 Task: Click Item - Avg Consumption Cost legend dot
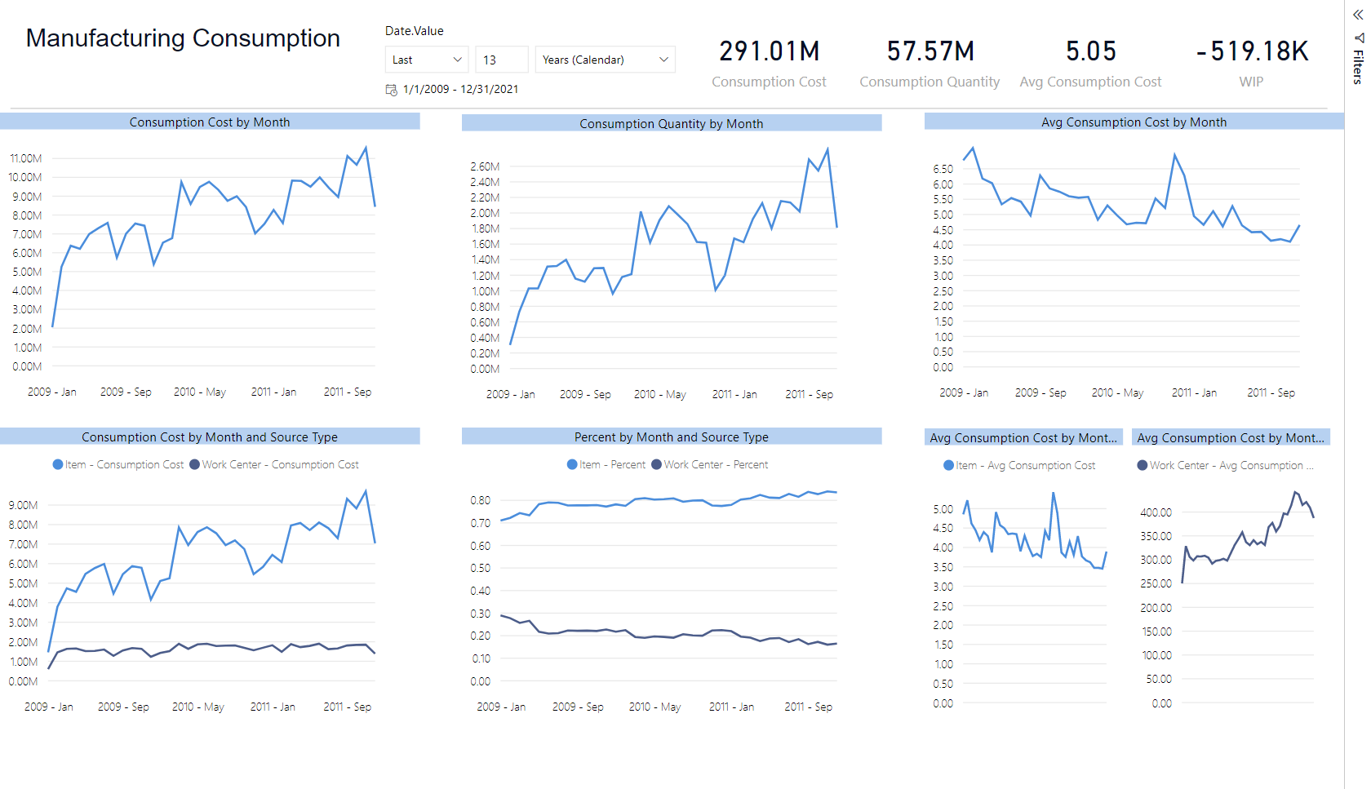pyautogui.click(x=948, y=465)
